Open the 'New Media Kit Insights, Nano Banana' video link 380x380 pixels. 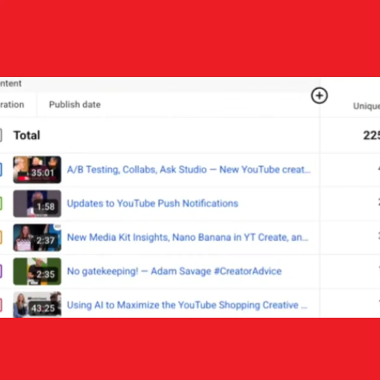coord(187,237)
